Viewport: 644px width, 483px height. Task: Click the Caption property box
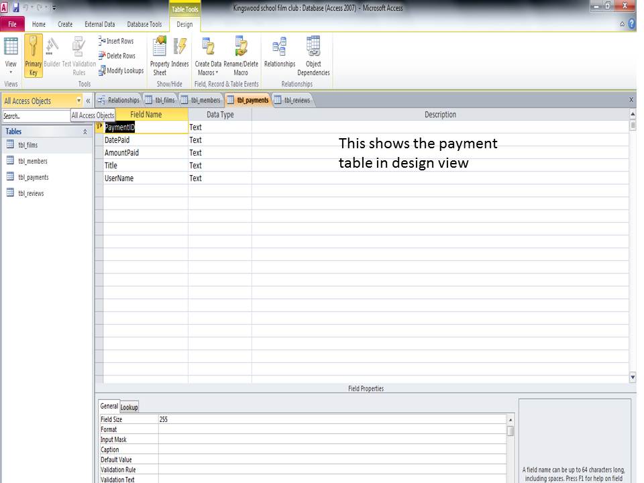332,449
